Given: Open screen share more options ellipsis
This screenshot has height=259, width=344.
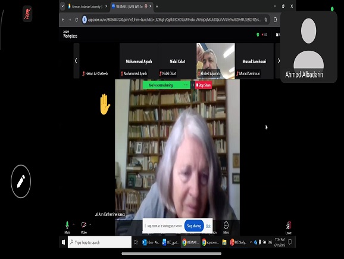Looking at the screenshot, I should (186, 85).
